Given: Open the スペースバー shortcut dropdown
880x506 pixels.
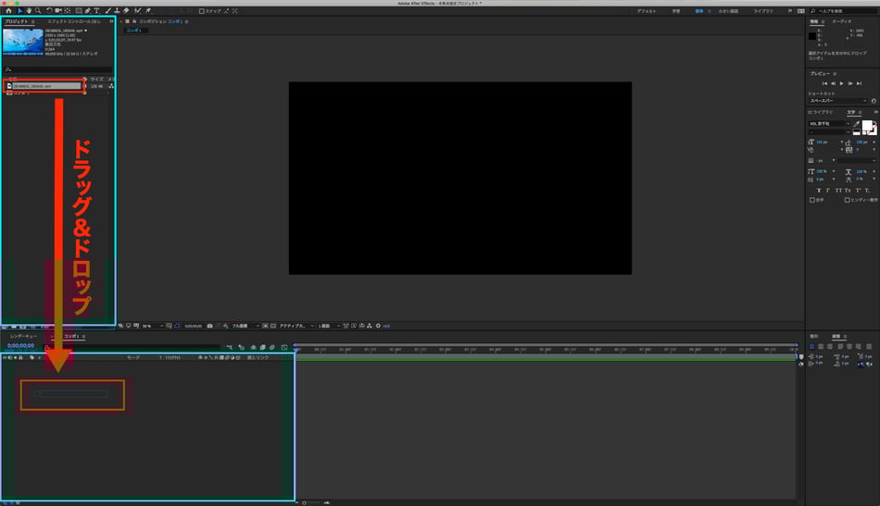Looking at the screenshot, I should pos(838,100).
